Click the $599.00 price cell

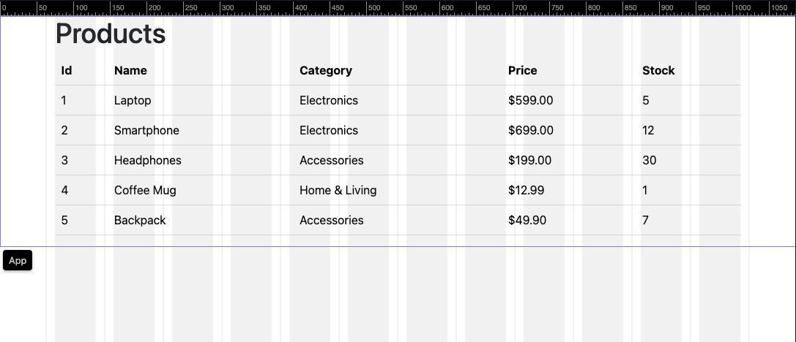pyautogui.click(x=531, y=101)
